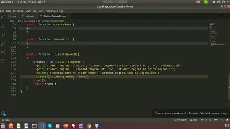Open the Selection menu

point(18,11)
